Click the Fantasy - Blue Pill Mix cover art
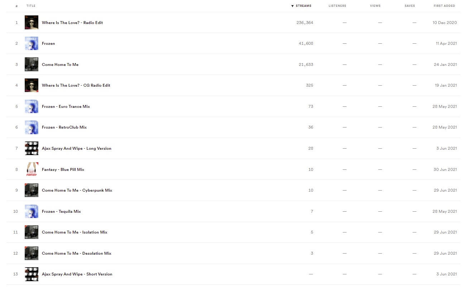 click(32, 169)
